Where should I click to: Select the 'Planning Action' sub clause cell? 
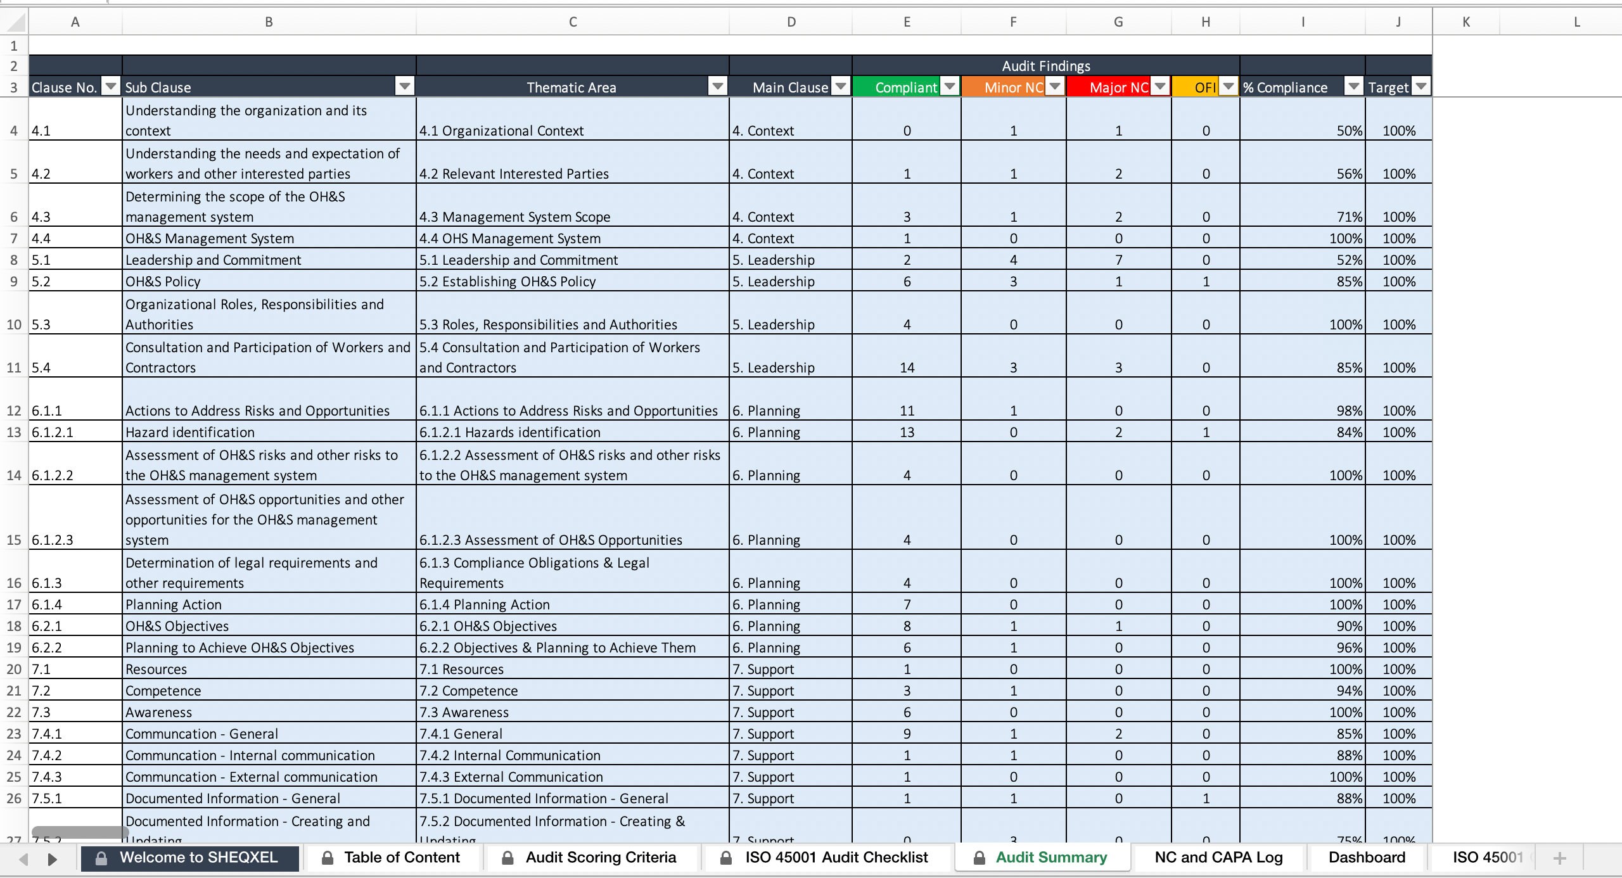tap(269, 604)
